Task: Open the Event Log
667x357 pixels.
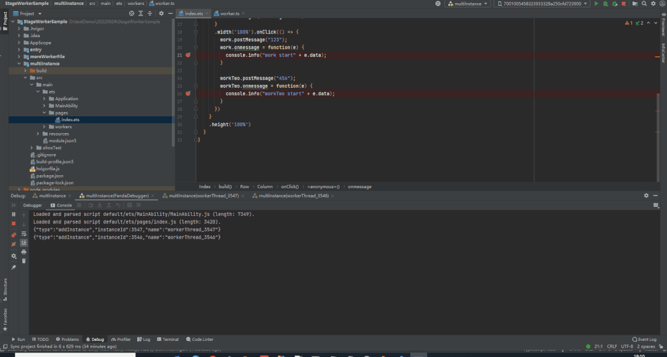Action: point(645,340)
